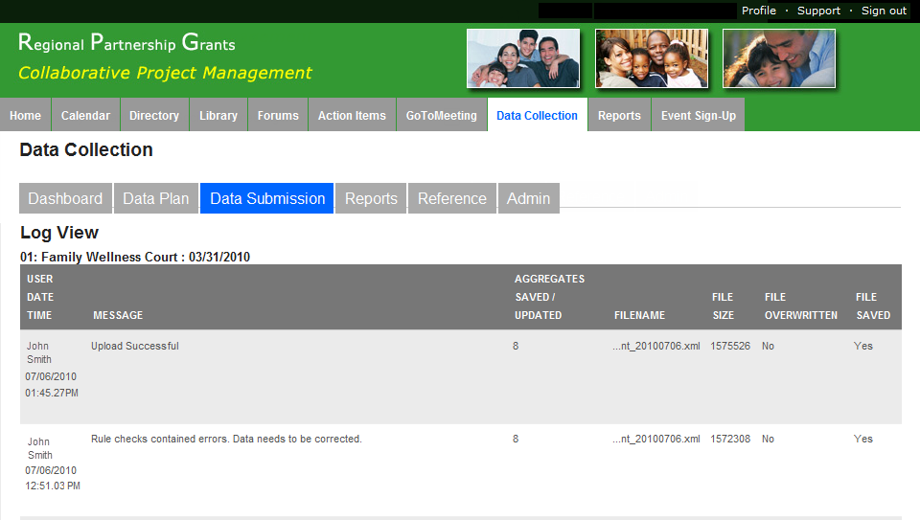The width and height of the screenshot is (920, 520).
Task: Click the Event Sign-Up tab
Action: (699, 116)
